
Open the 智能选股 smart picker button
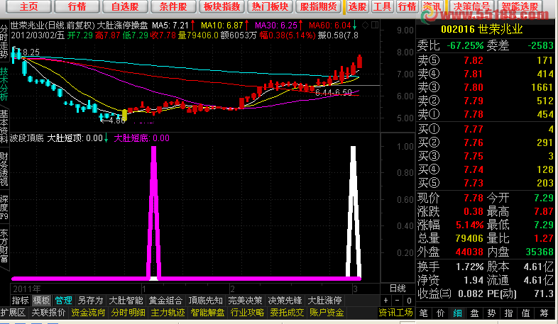click(x=520, y=6)
